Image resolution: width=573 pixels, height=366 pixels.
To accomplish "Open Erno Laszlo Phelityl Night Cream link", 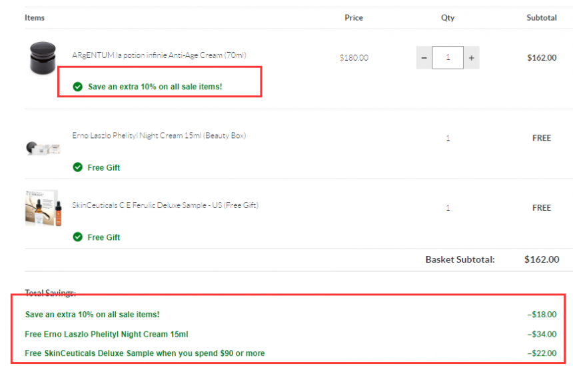I will point(159,135).
